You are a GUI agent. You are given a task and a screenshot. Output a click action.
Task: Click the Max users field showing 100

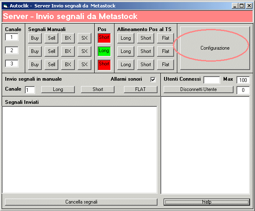(243, 80)
